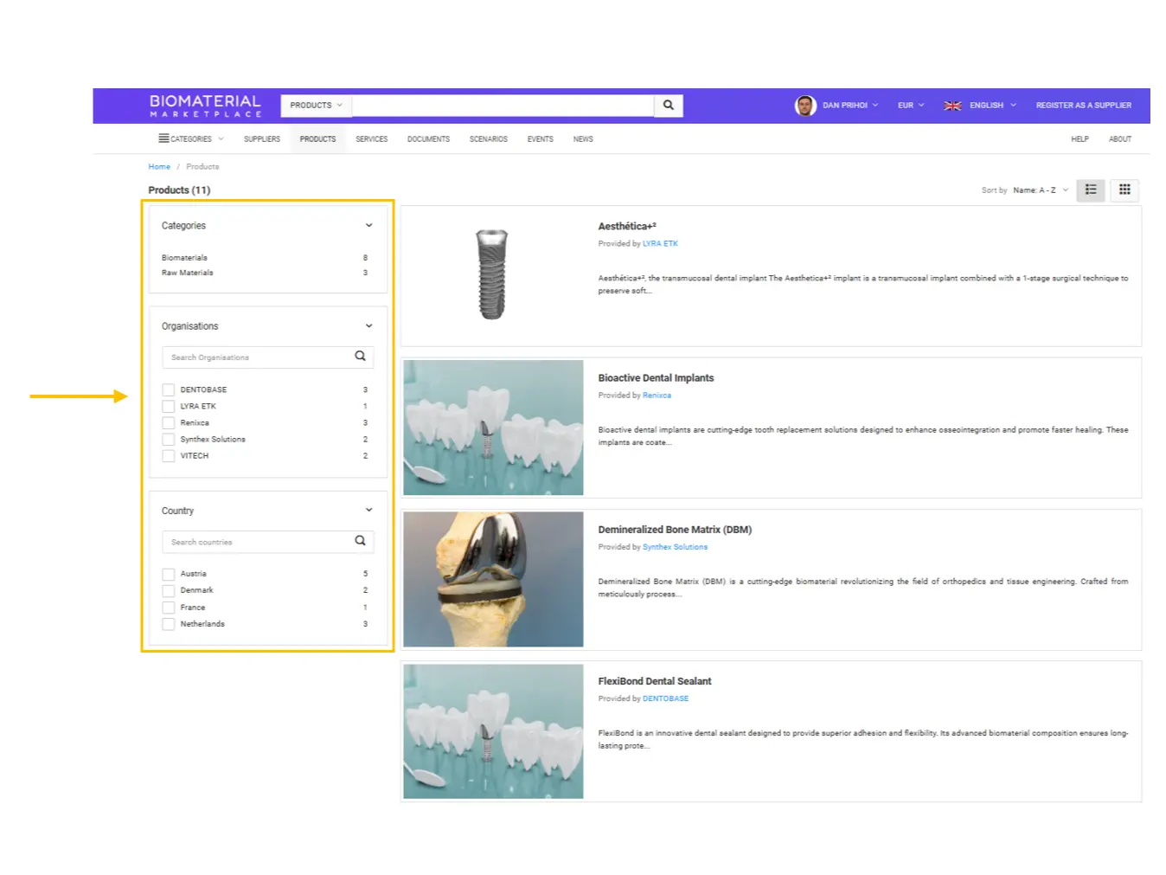The image size is (1166, 875).
Task: Click FlexiBond Dental Sealant product thumbnail
Action: coord(493,731)
